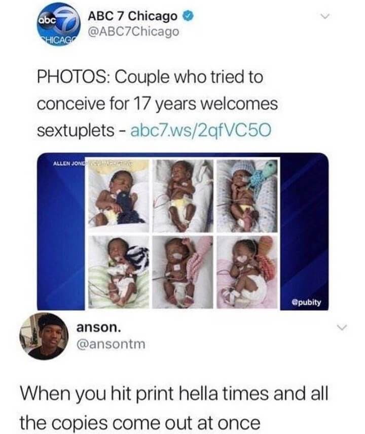Viewport: 365px width, 434px height.
Task: Open the bottom-right baby photo
Action: (247, 272)
